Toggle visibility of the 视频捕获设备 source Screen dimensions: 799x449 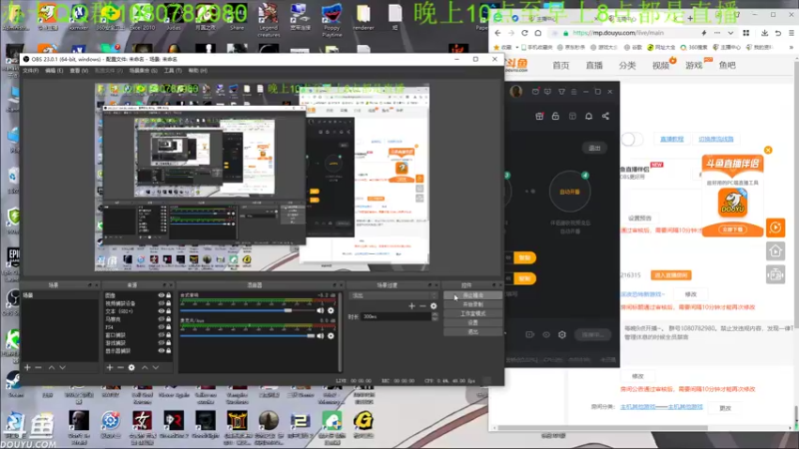[161, 303]
